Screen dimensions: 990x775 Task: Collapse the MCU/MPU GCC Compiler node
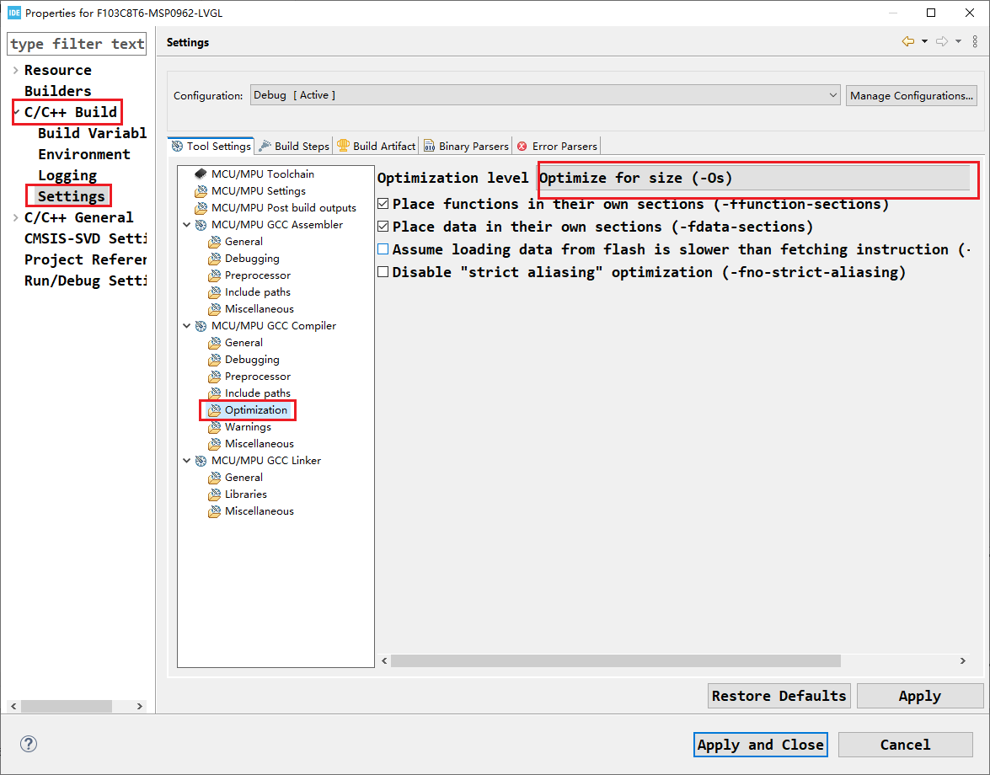(x=187, y=326)
